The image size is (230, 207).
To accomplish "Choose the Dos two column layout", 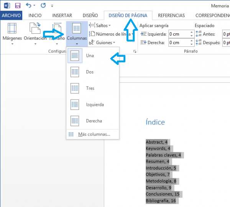I will tap(93, 72).
